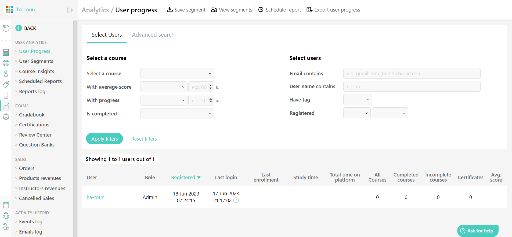512x237 pixels.
Task: Switch to the Advanced search tab
Action: tap(153, 35)
